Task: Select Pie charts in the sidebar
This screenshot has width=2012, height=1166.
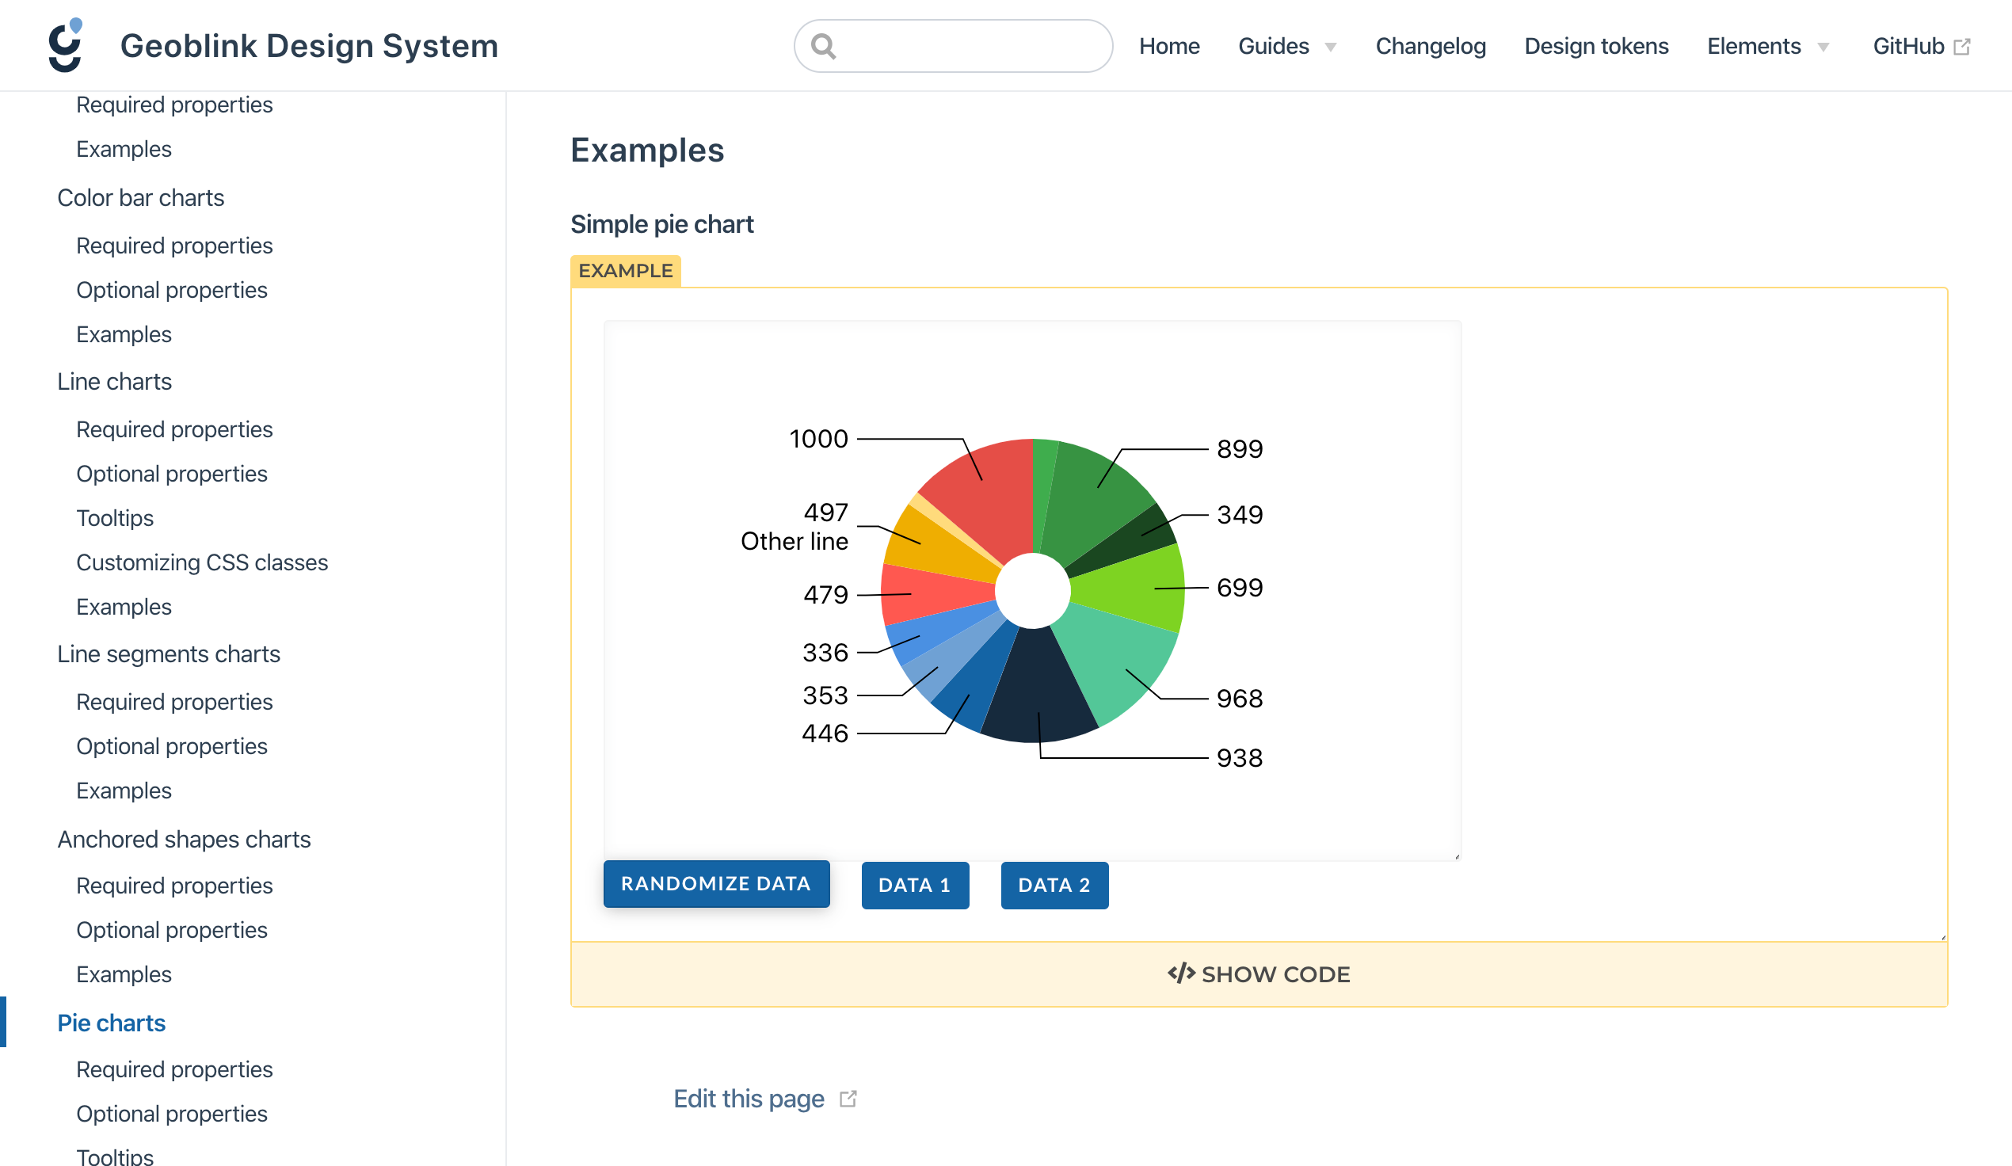Action: pos(111,1023)
